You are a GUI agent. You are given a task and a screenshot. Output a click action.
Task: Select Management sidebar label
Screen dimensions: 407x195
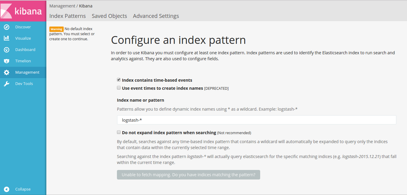point(27,72)
